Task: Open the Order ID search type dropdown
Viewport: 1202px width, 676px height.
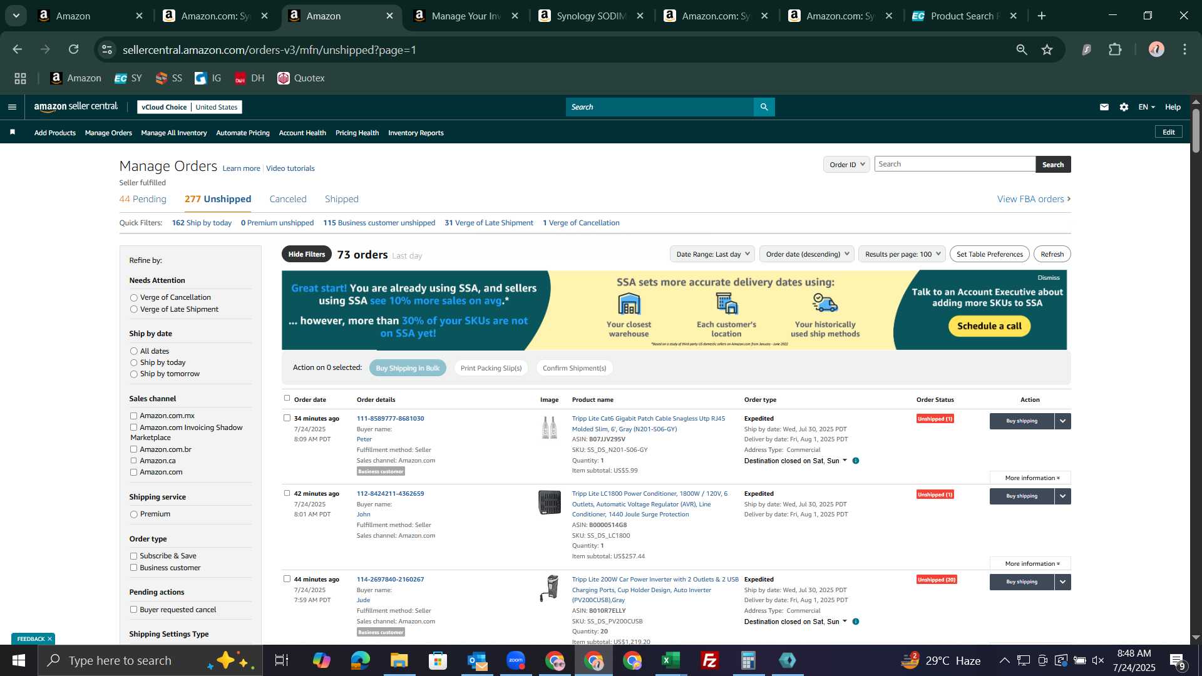Action: [846, 165]
